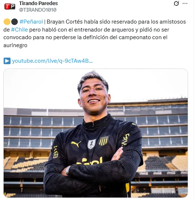Open the Tirando Paredes profile name
The height and width of the screenshot is (199, 195).
[38, 3]
